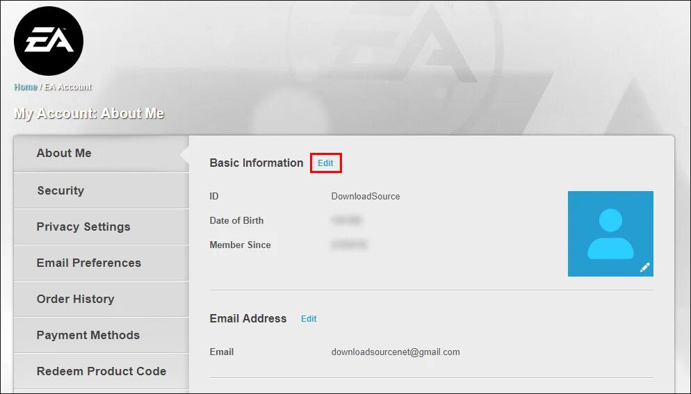Click the DownloadSource ID value
The width and height of the screenshot is (691, 394).
point(366,196)
